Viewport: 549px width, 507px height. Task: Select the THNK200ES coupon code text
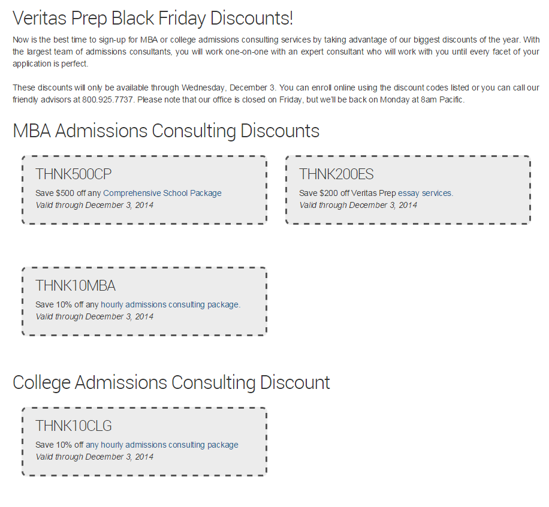336,174
